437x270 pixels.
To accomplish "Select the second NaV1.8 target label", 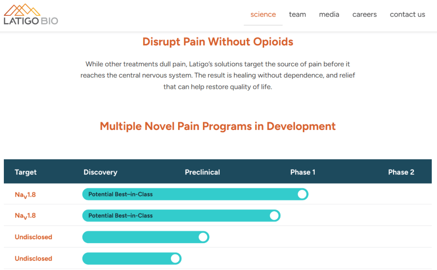I will coord(25,216).
